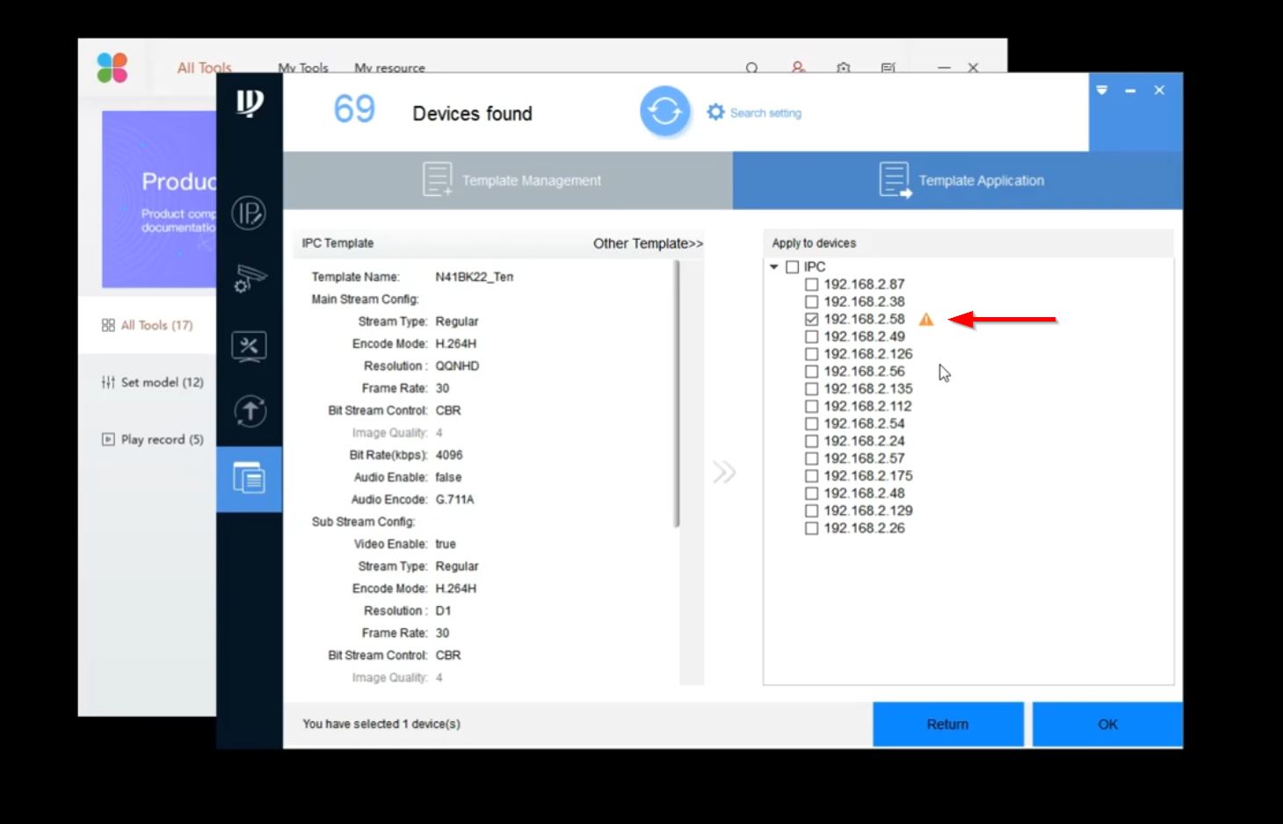Viewport: 1283px width, 824px height.
Task: Check the box for 192.168.2.26
Action: point(811,528)
